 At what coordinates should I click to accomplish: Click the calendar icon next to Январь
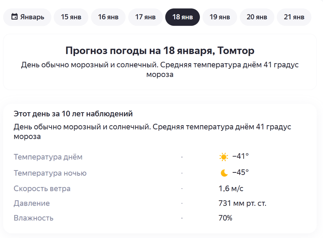click(15, 17)
